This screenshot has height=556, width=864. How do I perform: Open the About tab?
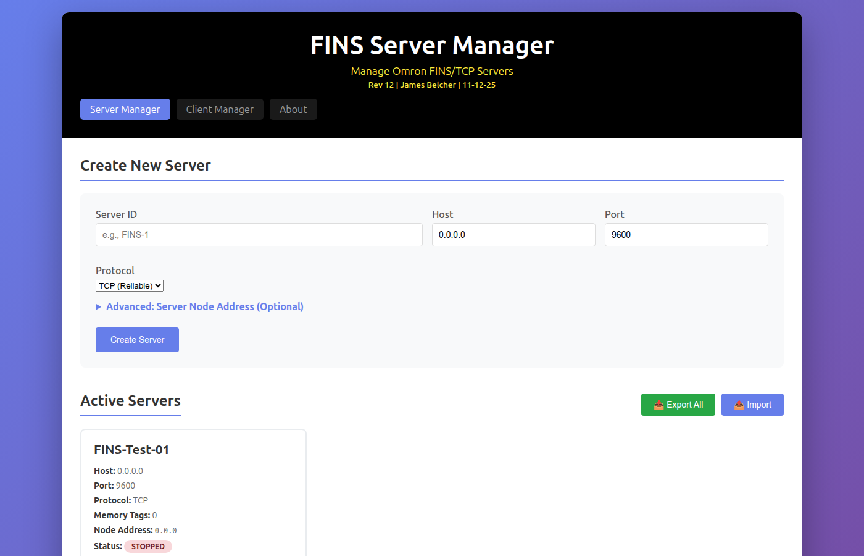(293, 109)
